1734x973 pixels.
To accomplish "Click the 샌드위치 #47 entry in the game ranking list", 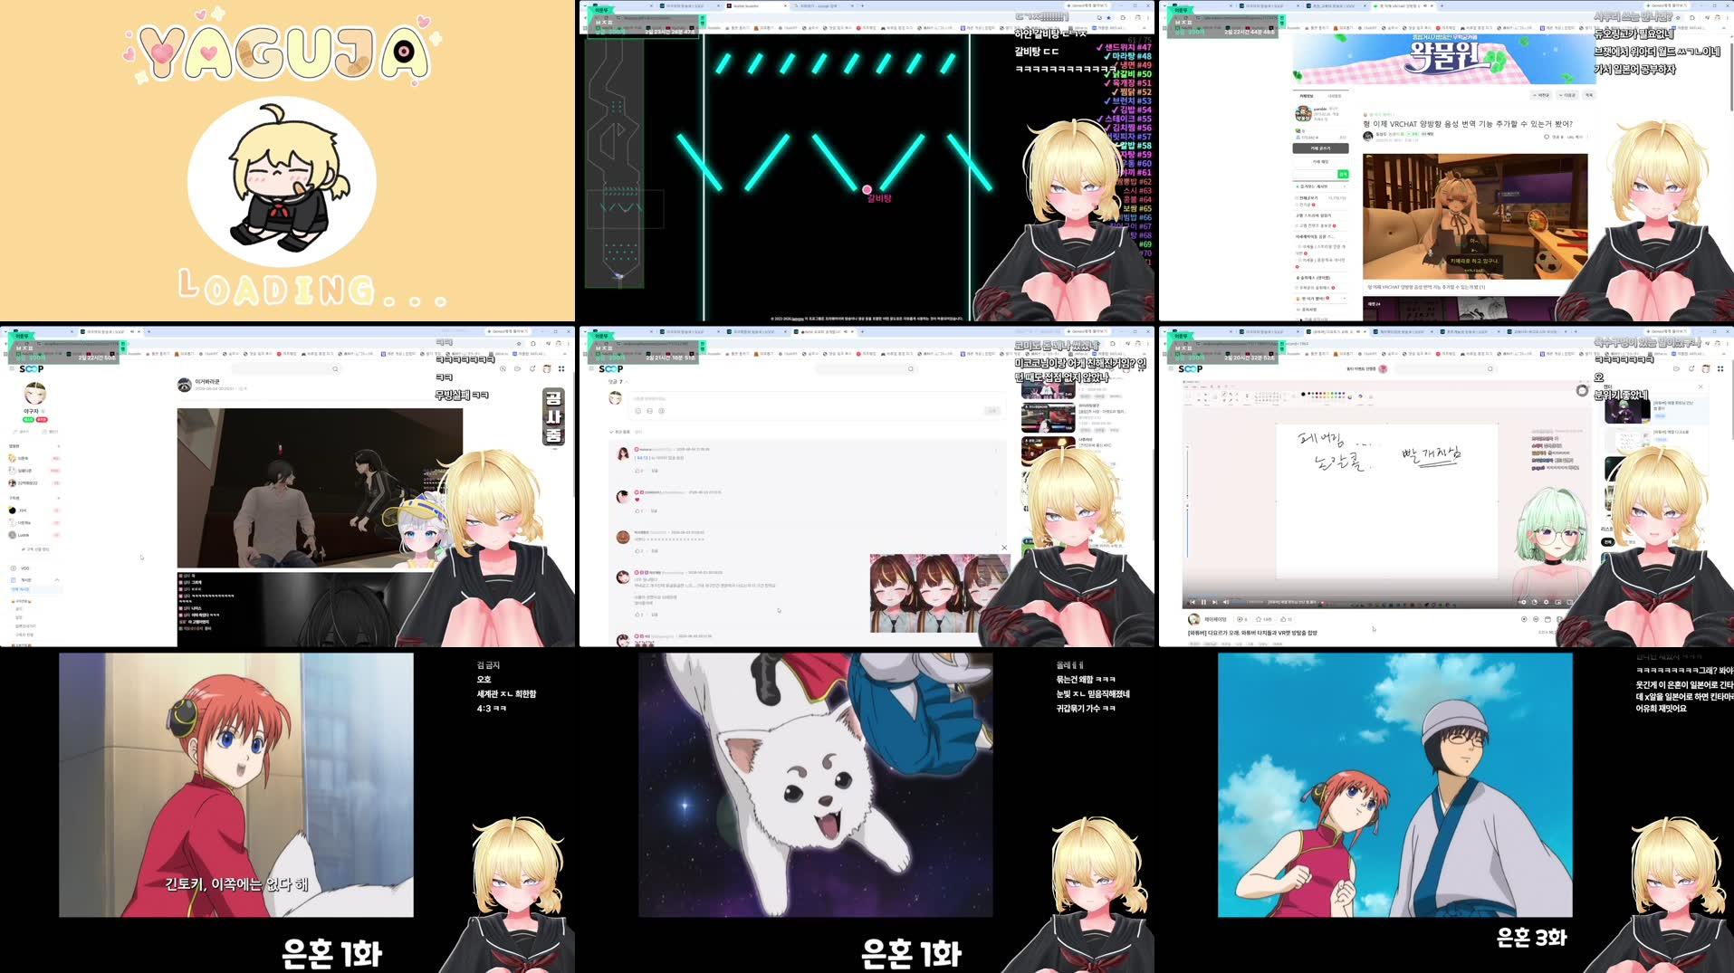I will click(x=1123, y=47).
